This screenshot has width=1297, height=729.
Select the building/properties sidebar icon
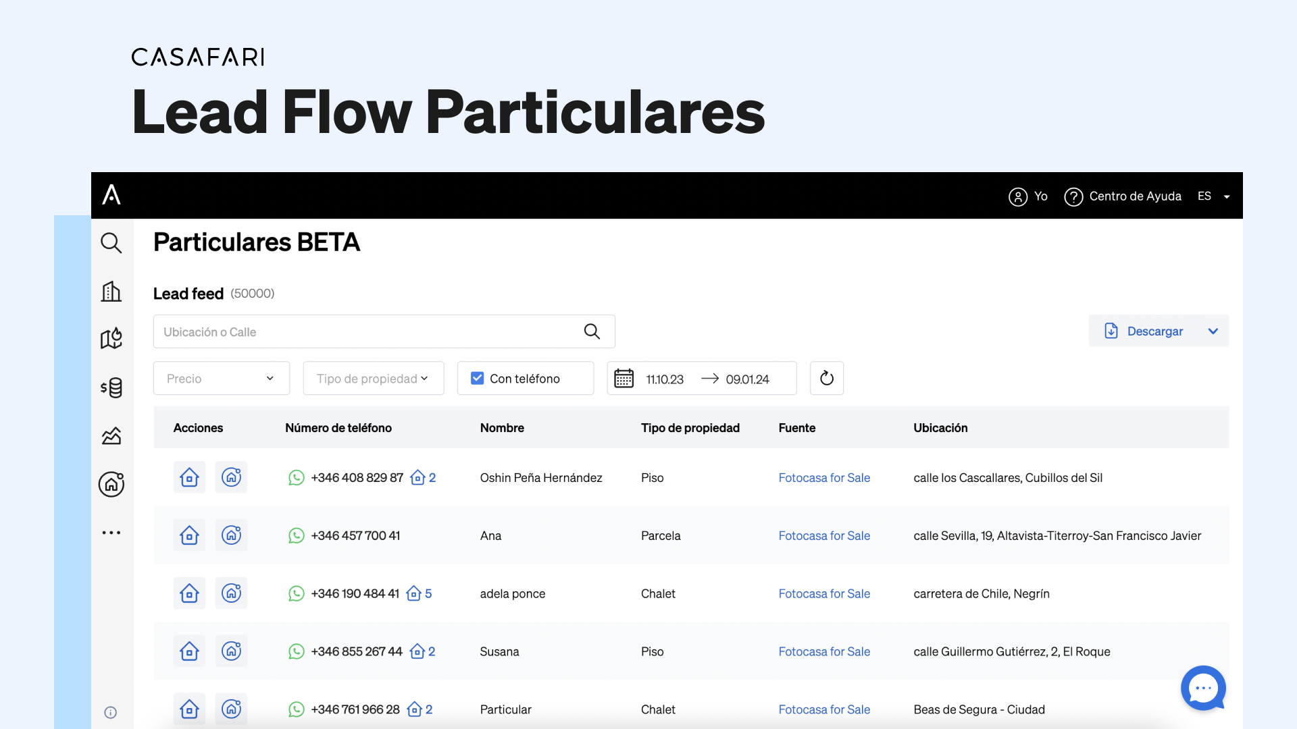[111, 290]
